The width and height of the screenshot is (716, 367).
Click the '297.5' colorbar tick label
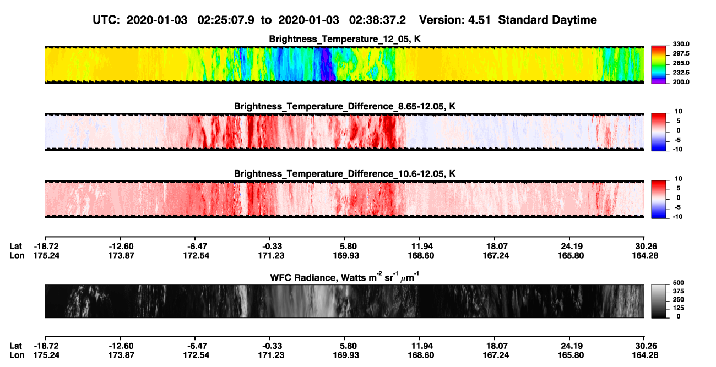point(682,53)
